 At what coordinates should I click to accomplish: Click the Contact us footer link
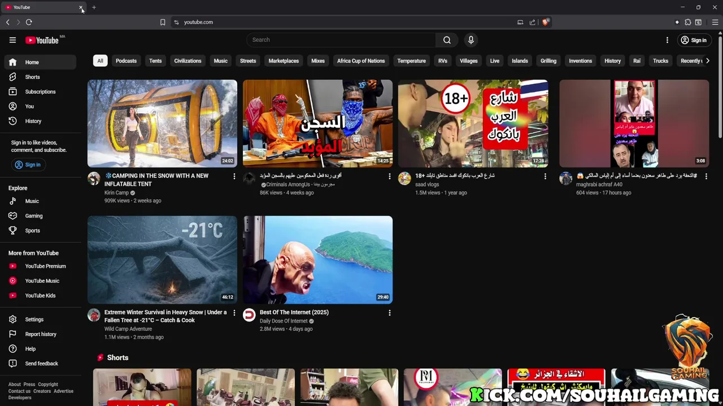19,391
